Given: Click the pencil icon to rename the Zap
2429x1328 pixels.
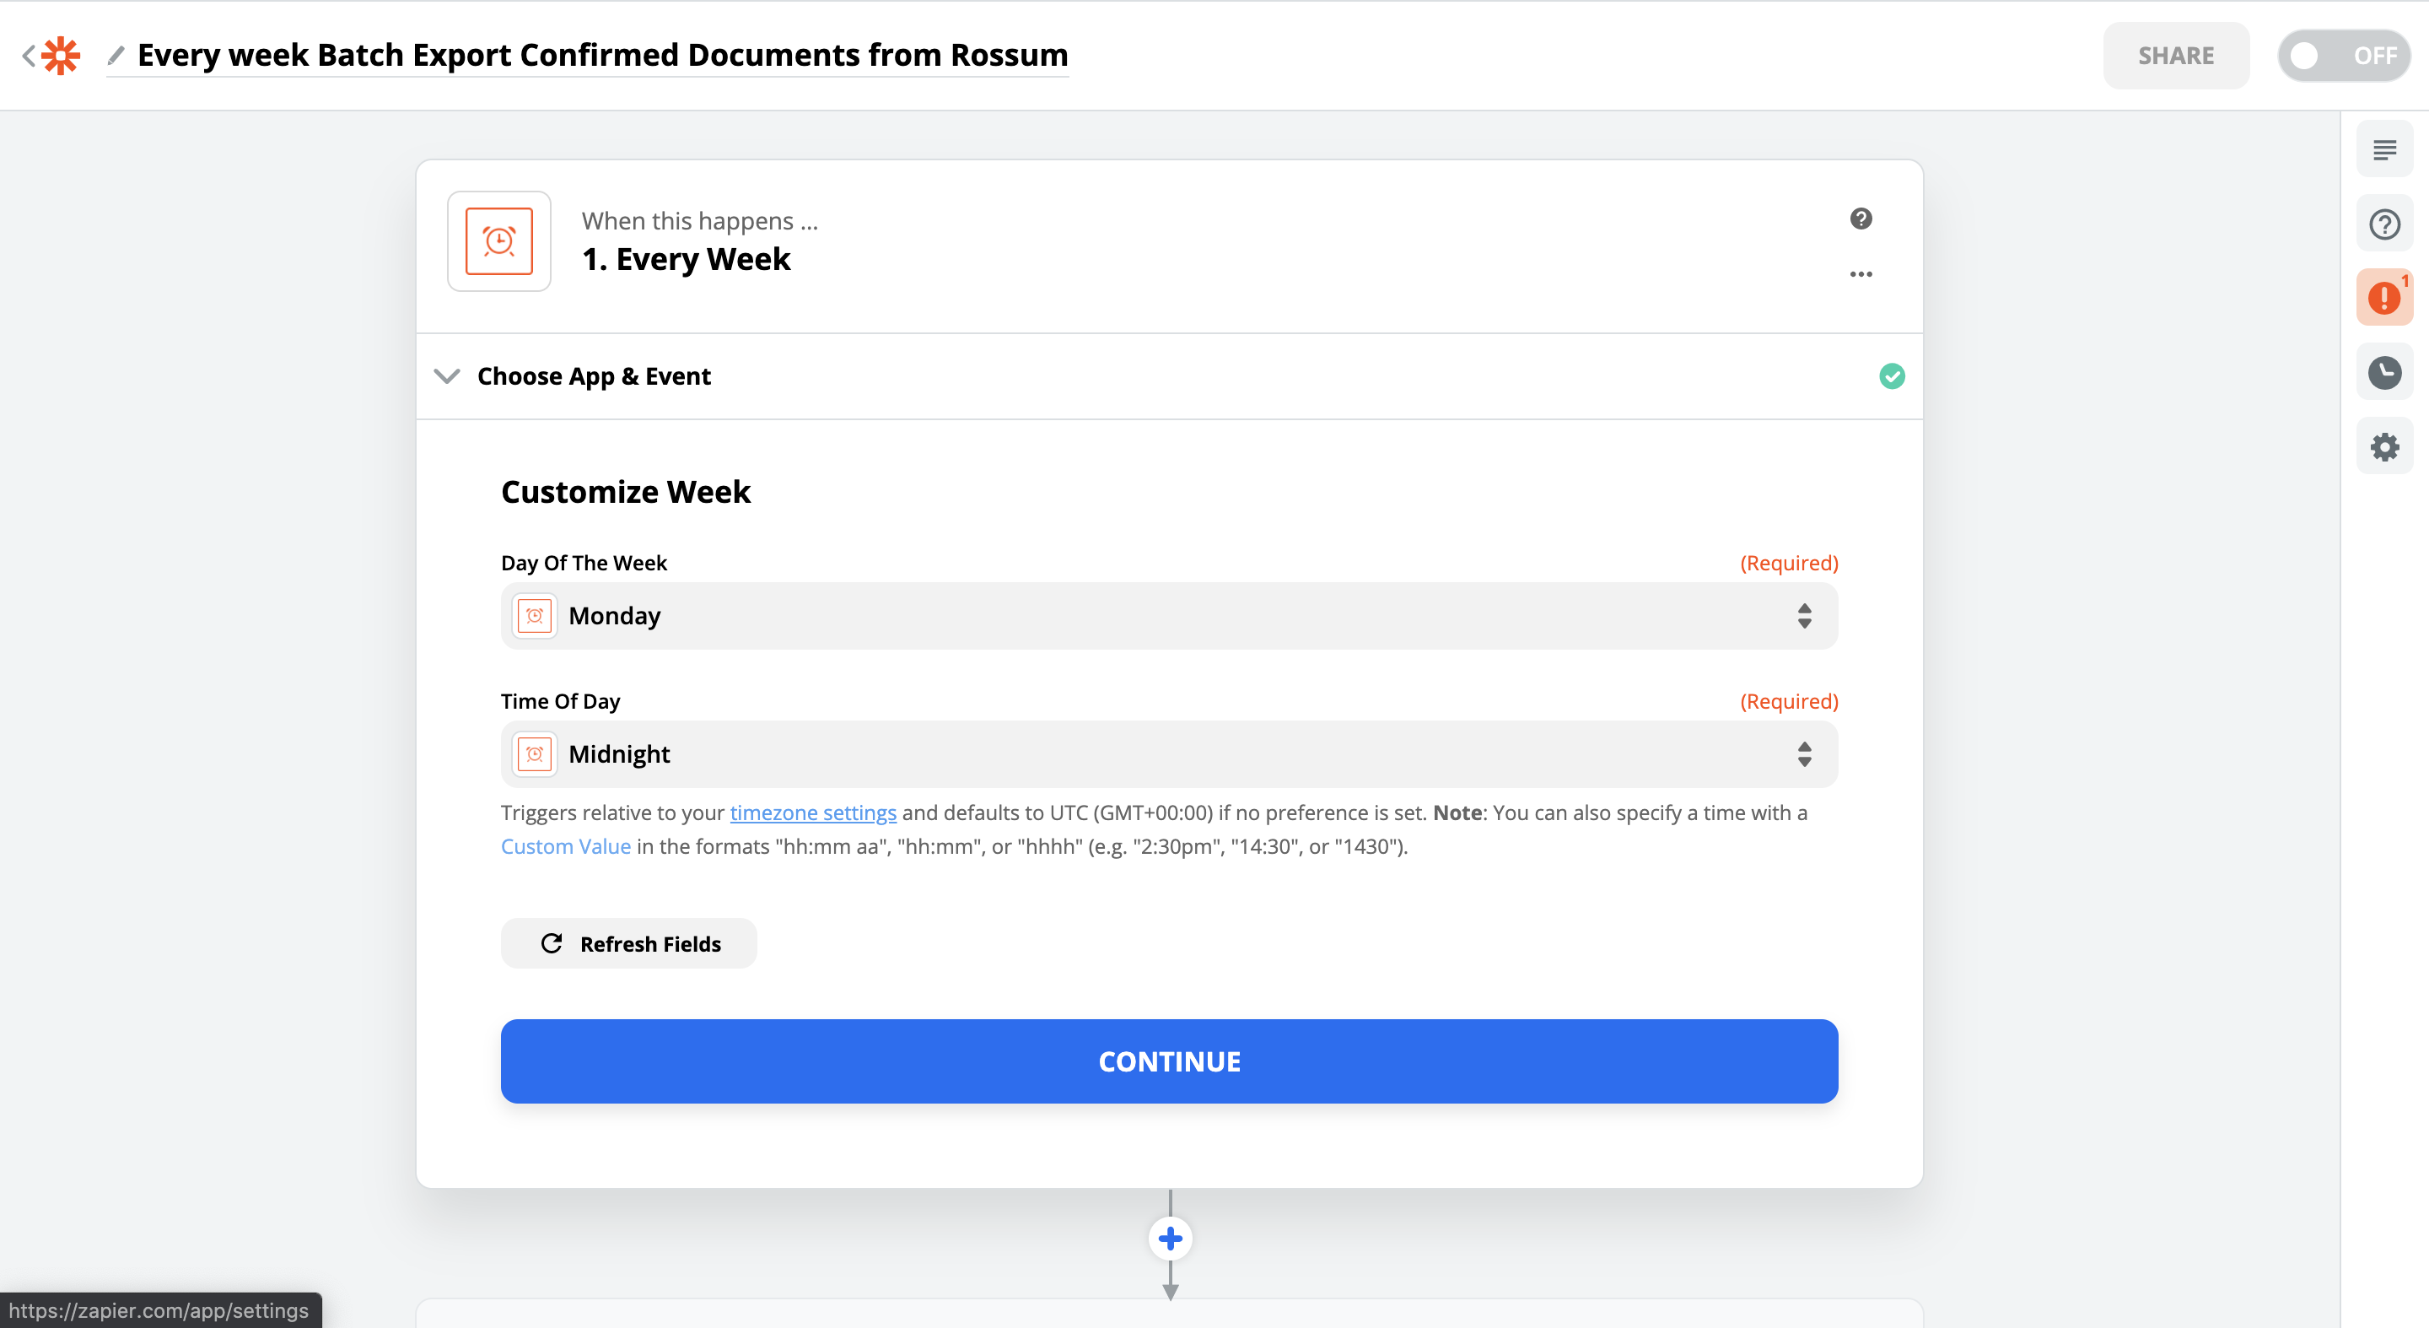Looking at the screenshot, I should [x=116, y=56].
